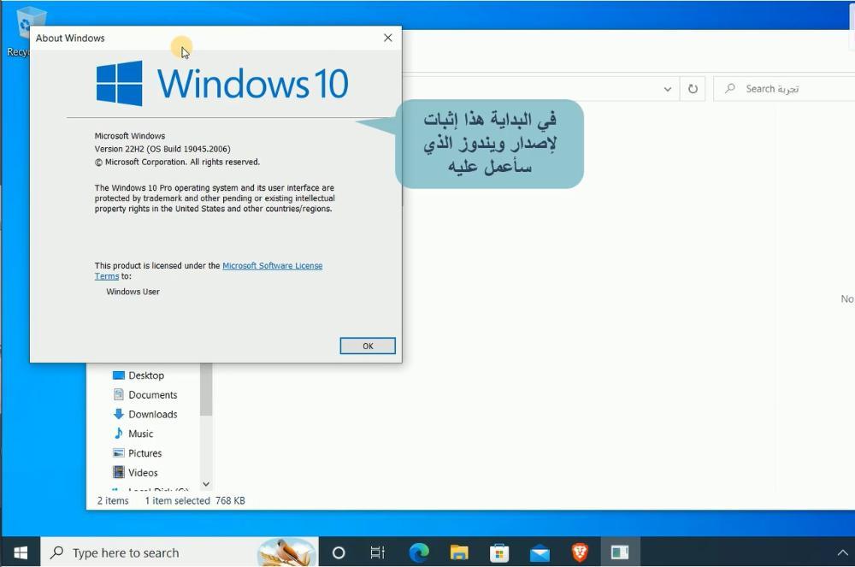Click the magnifier icon in the Explorer search box
Screen dimensions: 855x567
click(729, 88)
